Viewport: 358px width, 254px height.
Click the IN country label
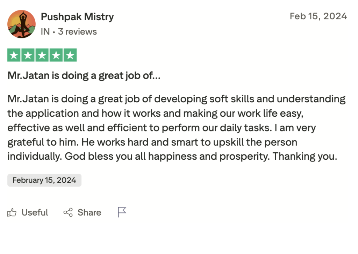coord(45,32)
